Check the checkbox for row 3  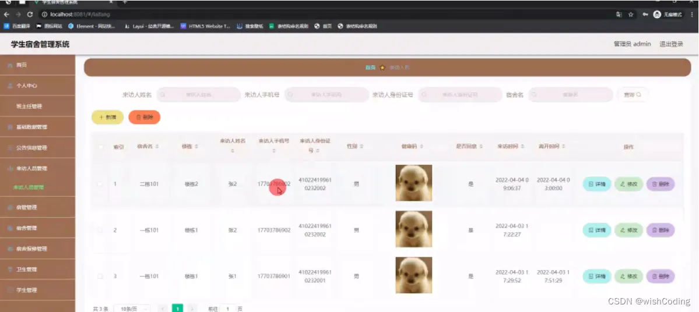pyautogui.click(x=100, y=276)
